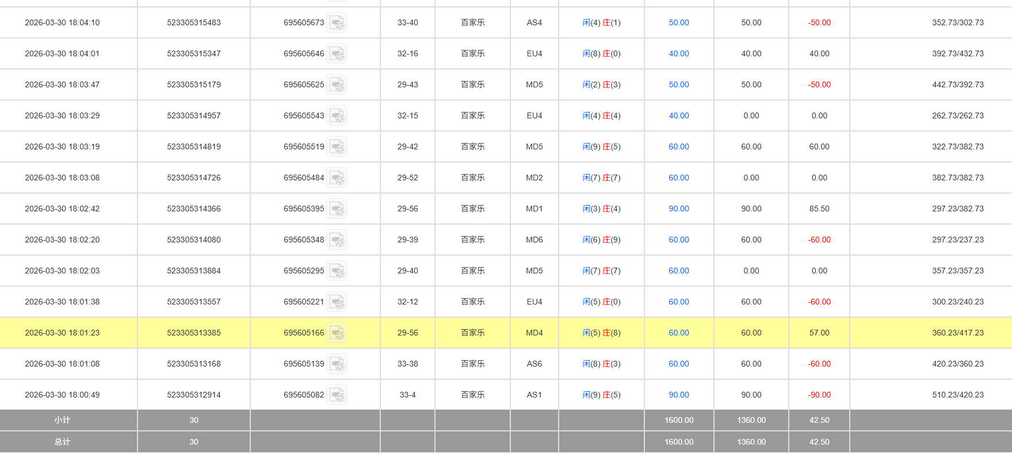Image resolution: width=1012 pixels, height=459 pixels.
Task: Open video icon for bet 695605484
Action: point(337,178)
